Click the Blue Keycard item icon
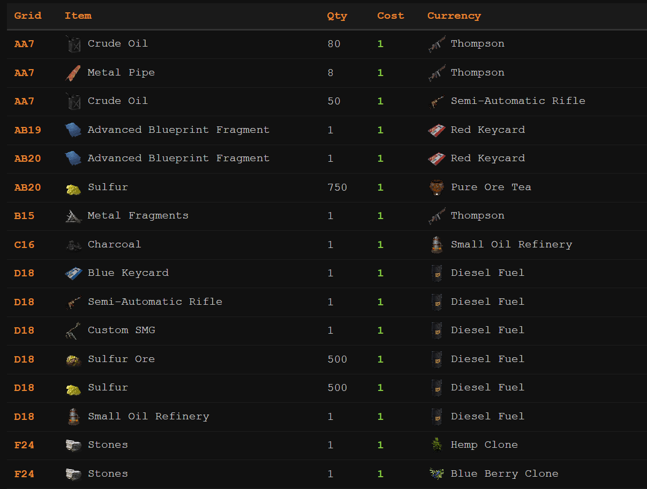The width and height of the screenshot is (647, 489). (73, 273)
